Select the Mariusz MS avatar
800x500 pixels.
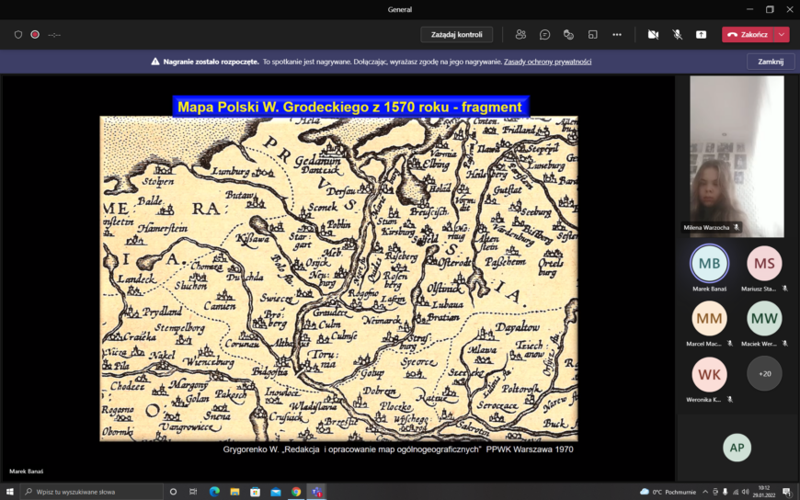pyautogui.click(x=764, y=263)
